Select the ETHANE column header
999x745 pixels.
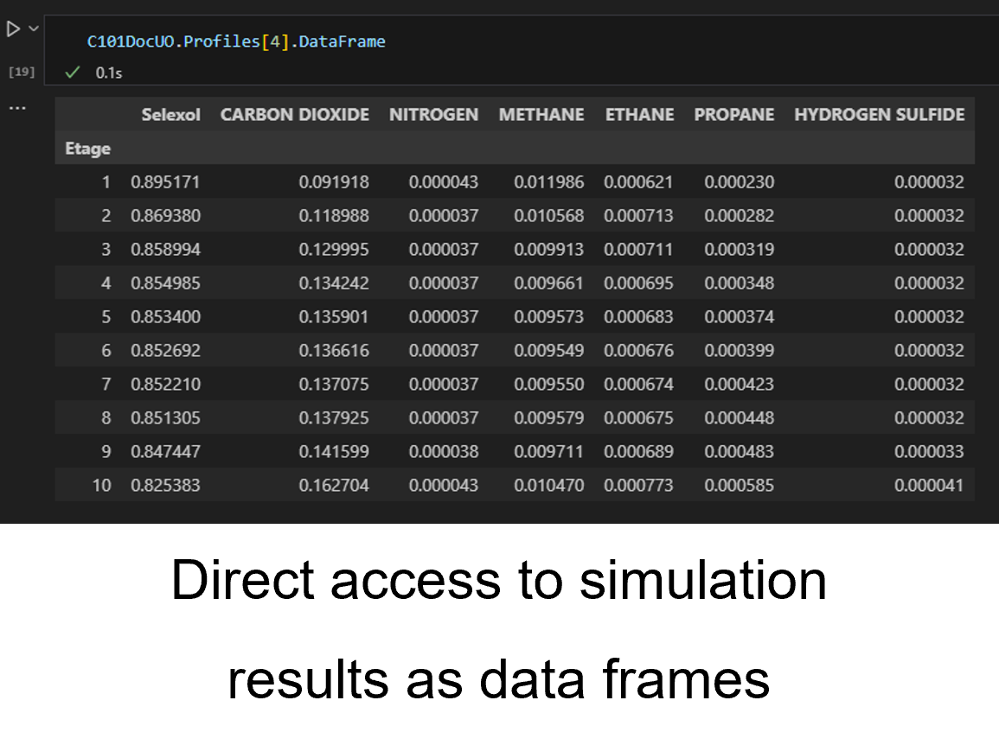tap(639, 115)
